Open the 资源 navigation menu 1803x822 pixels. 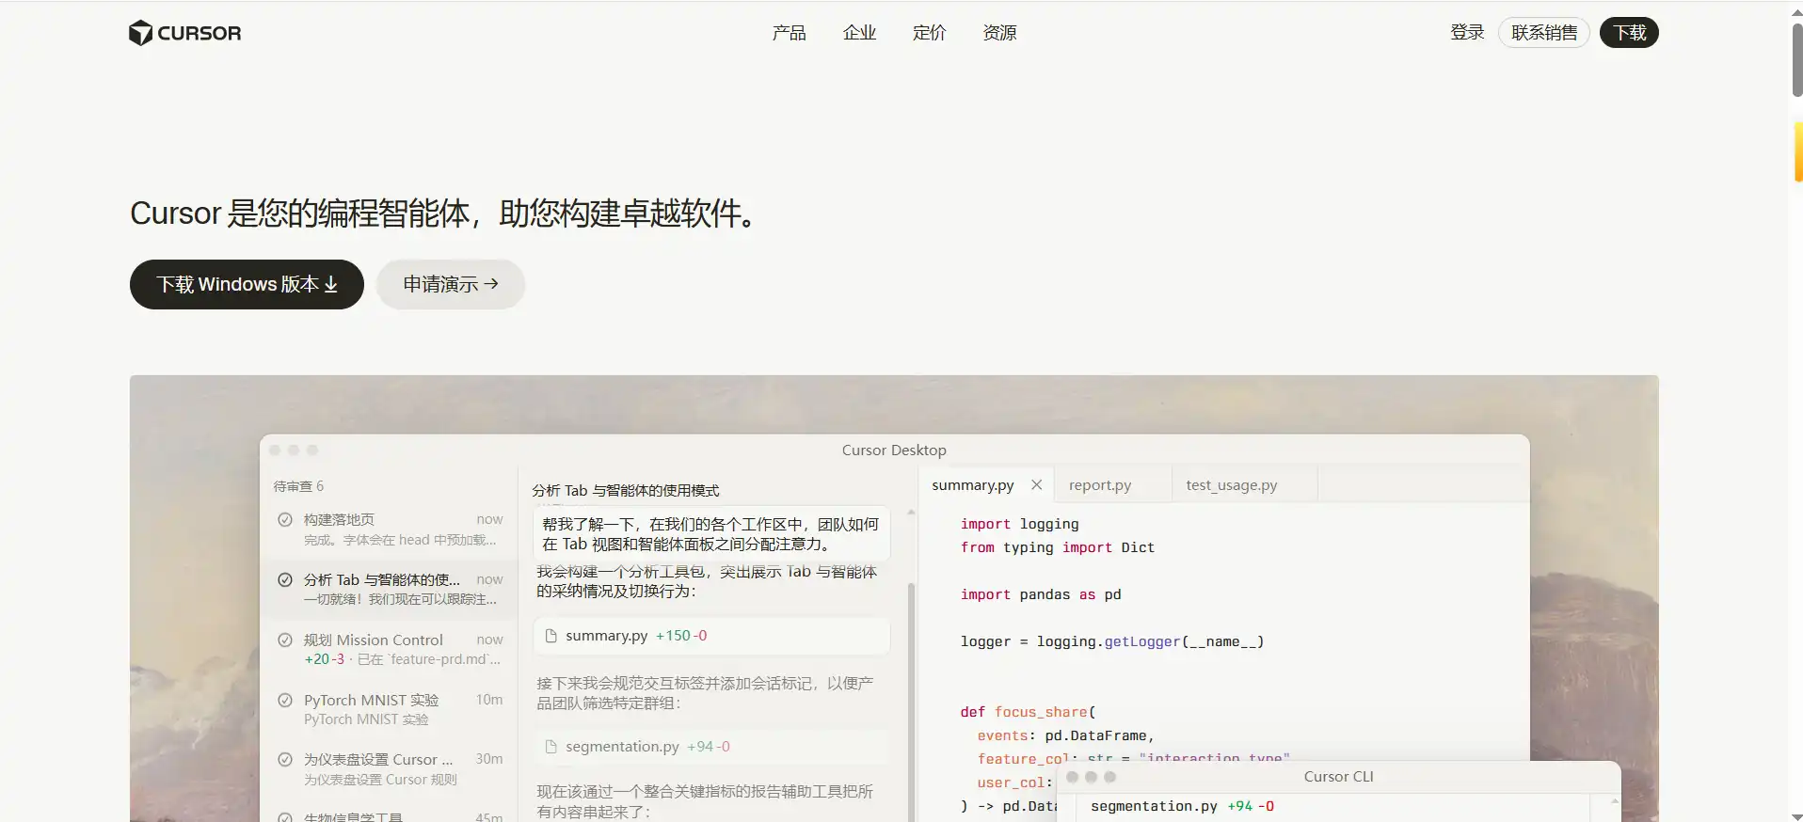[999, 33]
